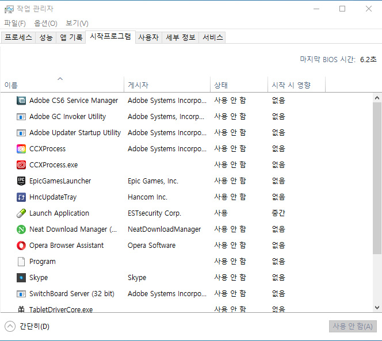Screen dimensions: 382x341
Task: Switch to the 앱 기록 tab
Action: point(71,37)
